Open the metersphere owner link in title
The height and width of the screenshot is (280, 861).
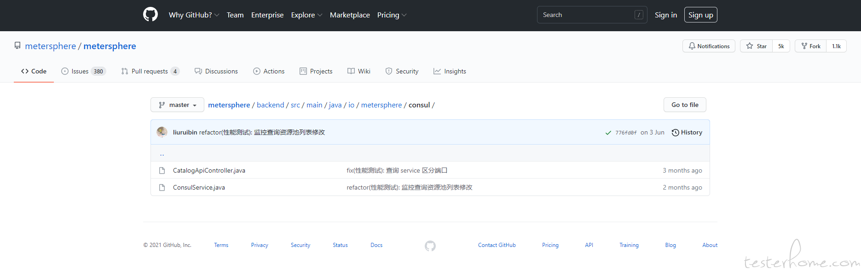tap(51, 46)
